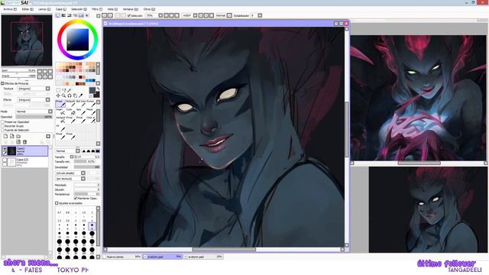Select the Bolígrafo brush preset
This screenshot has height=275, width=489.
pos(71,104)
